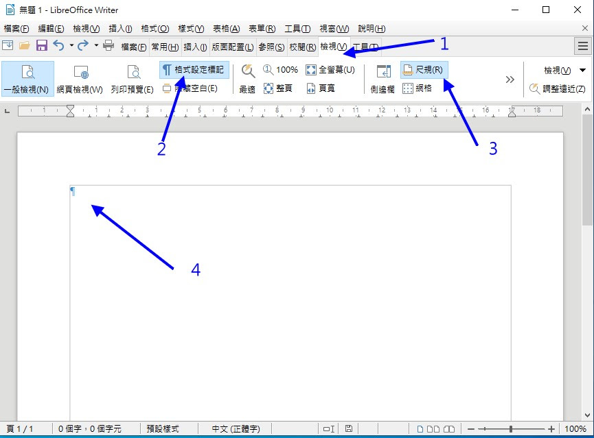Click the save status icon in status bar
Viewport: 594px width, 438px height.
[349, 428]
